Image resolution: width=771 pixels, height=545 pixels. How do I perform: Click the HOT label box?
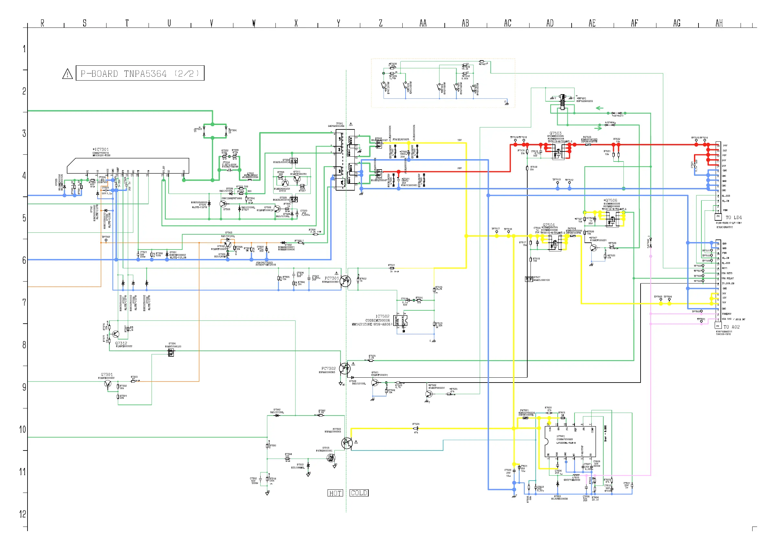pos(335,493)
